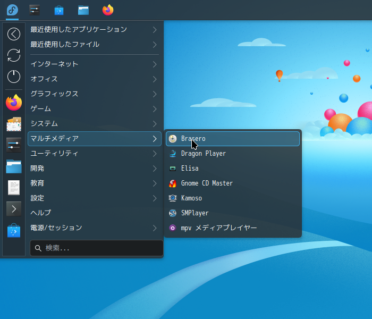Click the restart circular arrows icon

click(14, 55)
